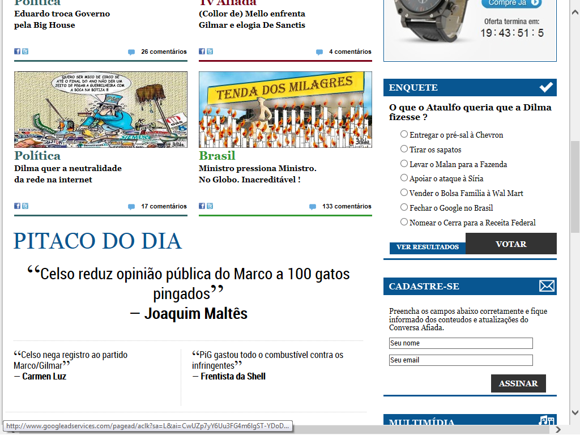Open VER RESULTADOS for the poll
Screen dimensions: 580x435
[x=427, y=248]
